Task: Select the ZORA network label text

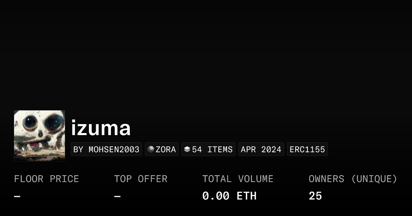Action: pyautogui.click(x=166, y=149)
